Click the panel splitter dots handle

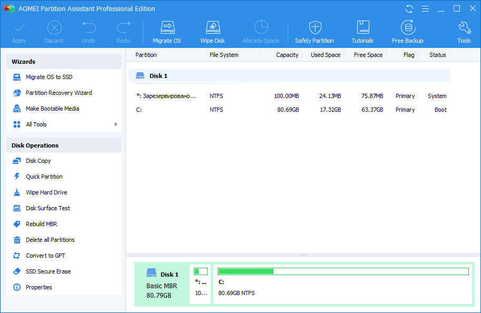pyautogui.click(x=303, y=255)
